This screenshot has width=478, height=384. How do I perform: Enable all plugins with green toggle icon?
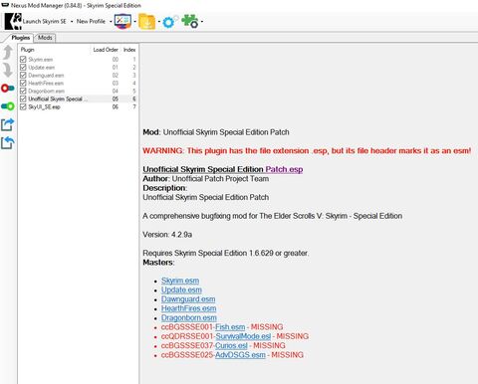point(8,106)
